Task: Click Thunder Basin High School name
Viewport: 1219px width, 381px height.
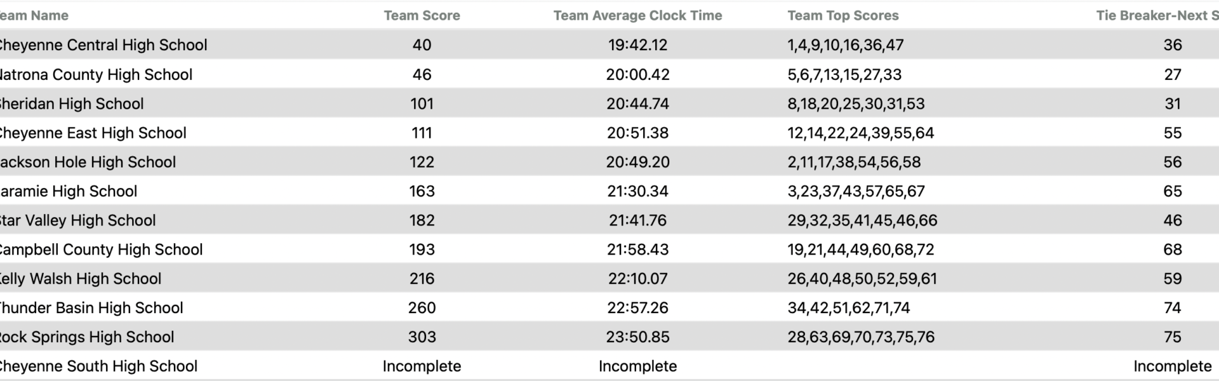Action: [x=91, y=308]
